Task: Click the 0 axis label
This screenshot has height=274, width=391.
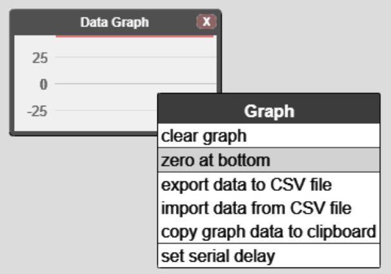Action: pyautogui.click(x=44, y=84)
